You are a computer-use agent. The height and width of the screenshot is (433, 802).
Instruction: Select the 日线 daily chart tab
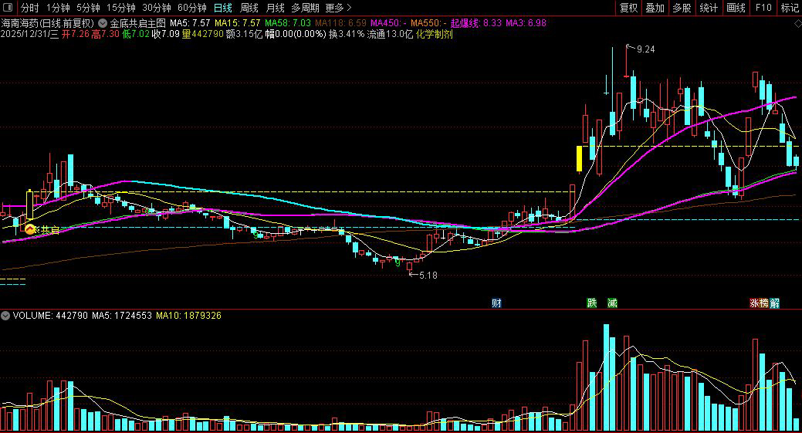click(223, 8)
